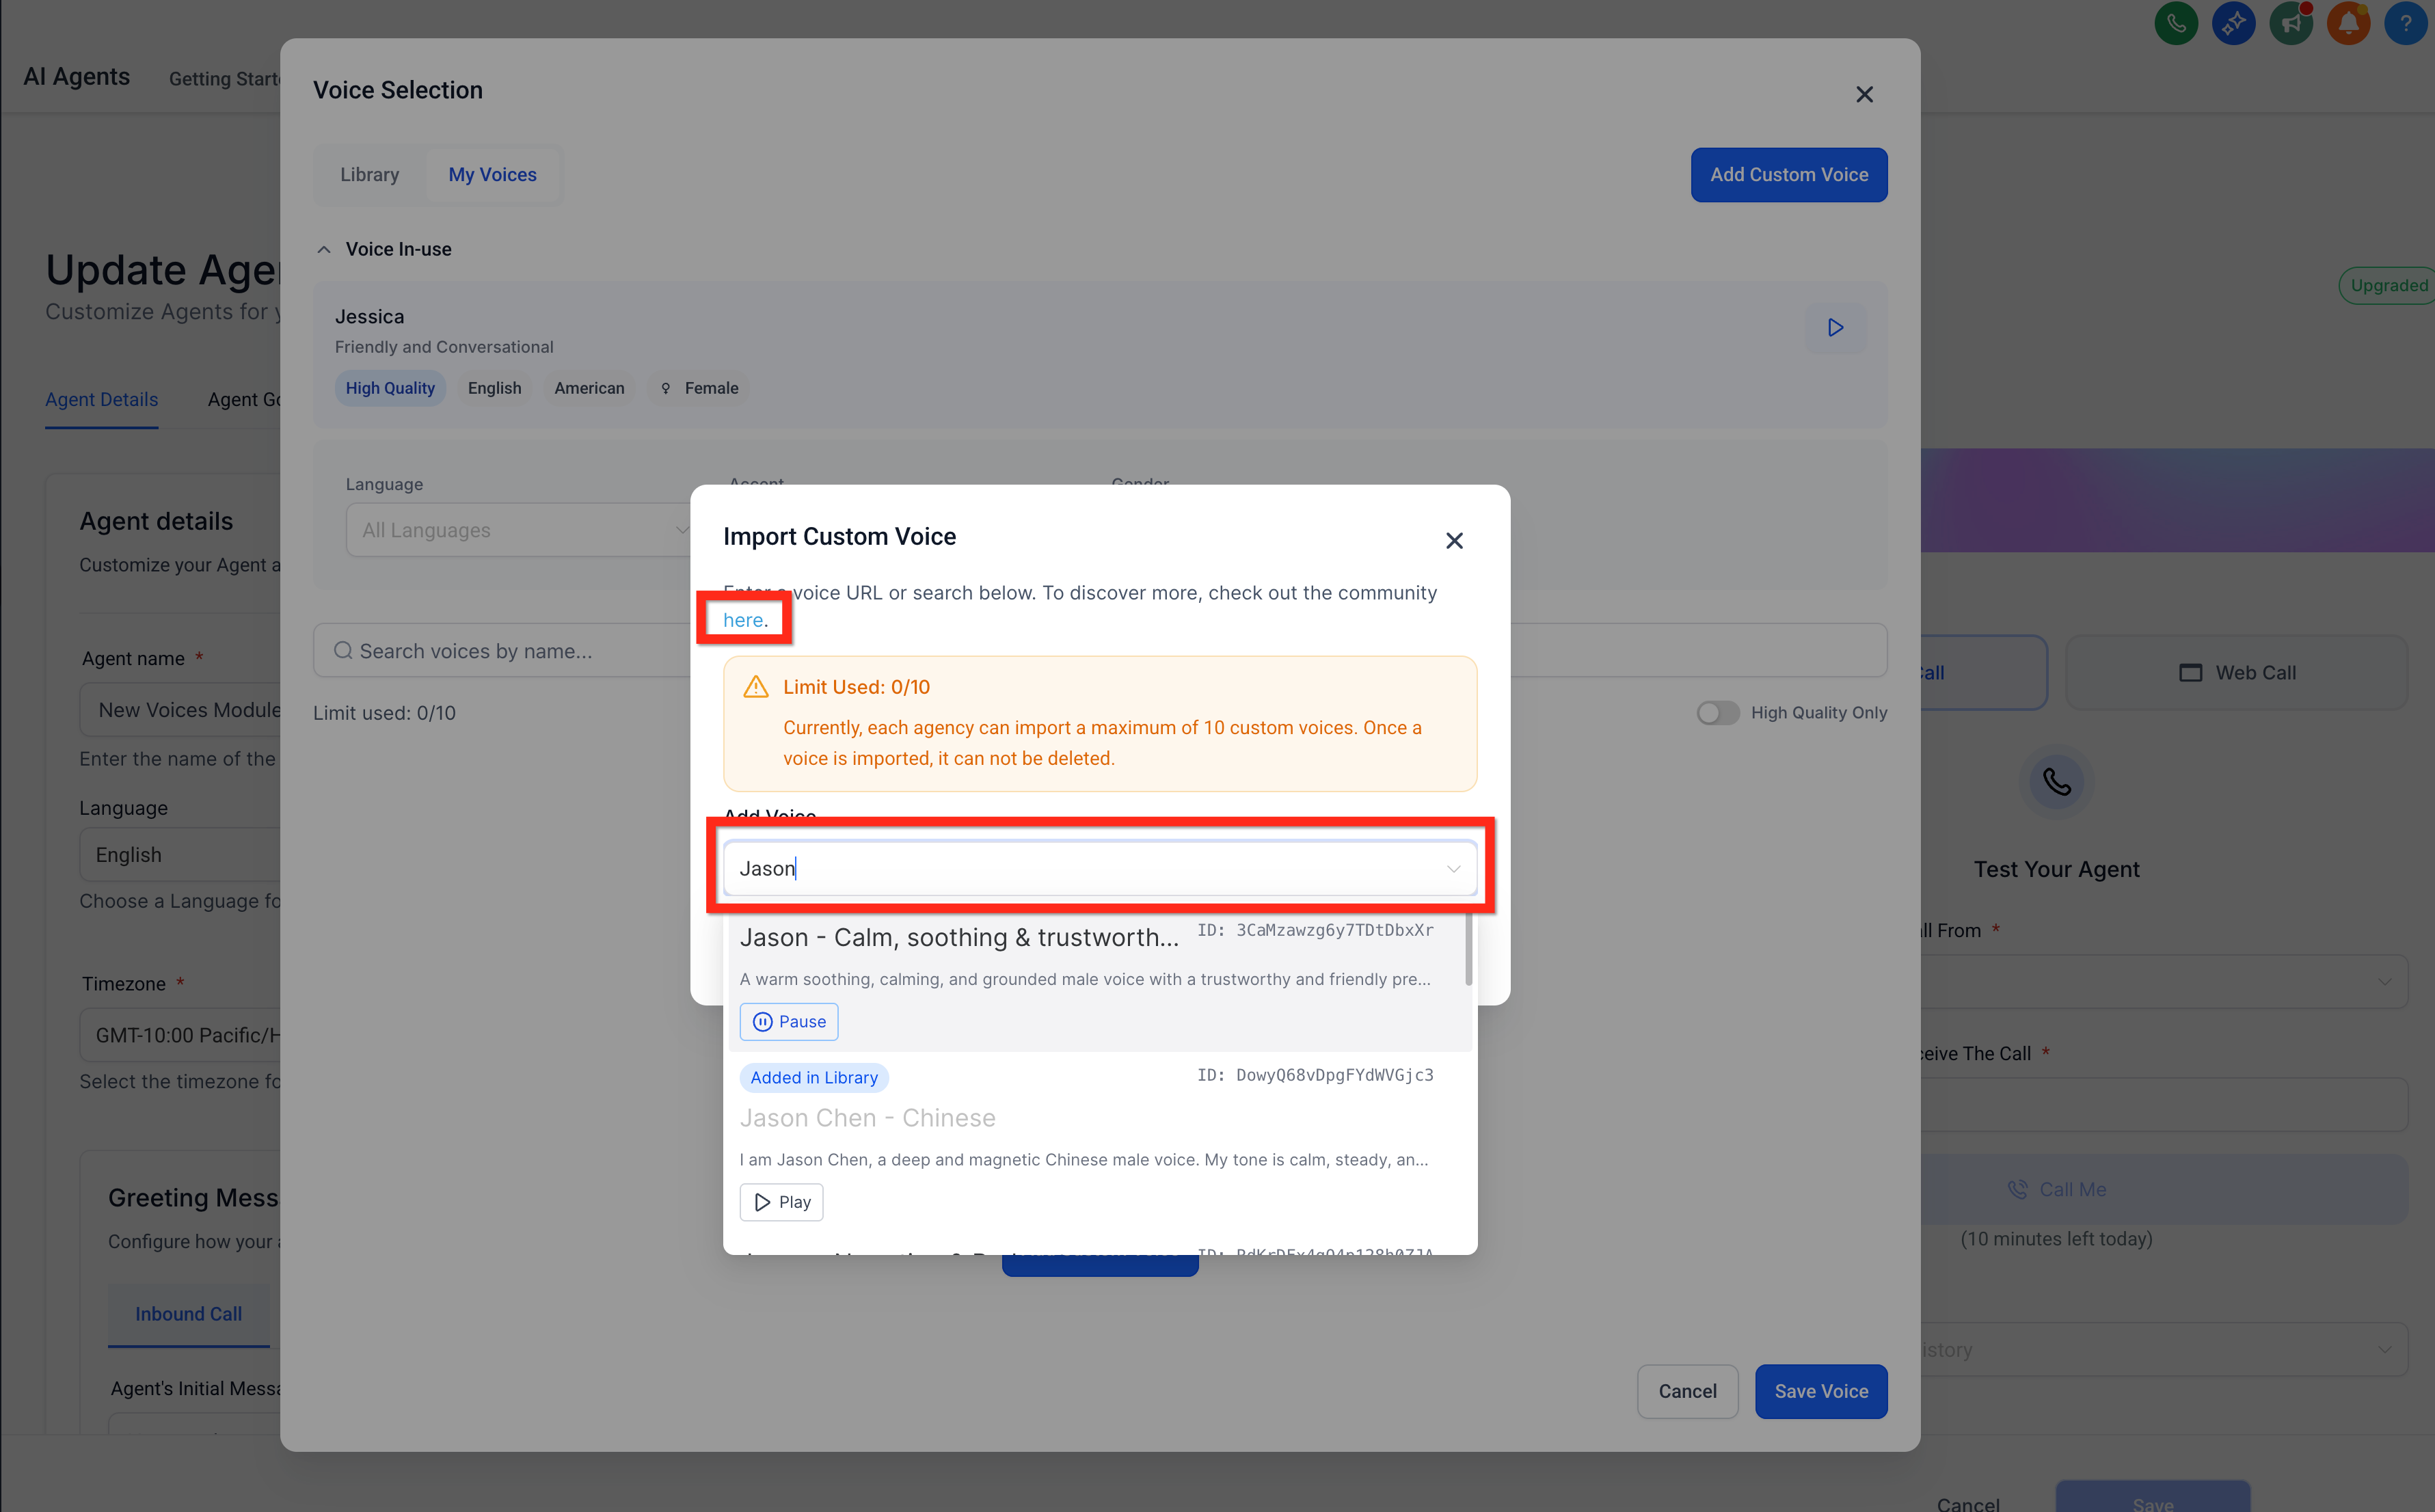Open the community 'here' link
Viewport: 2435px width, 1512px height.
click(x=743, y=620)
